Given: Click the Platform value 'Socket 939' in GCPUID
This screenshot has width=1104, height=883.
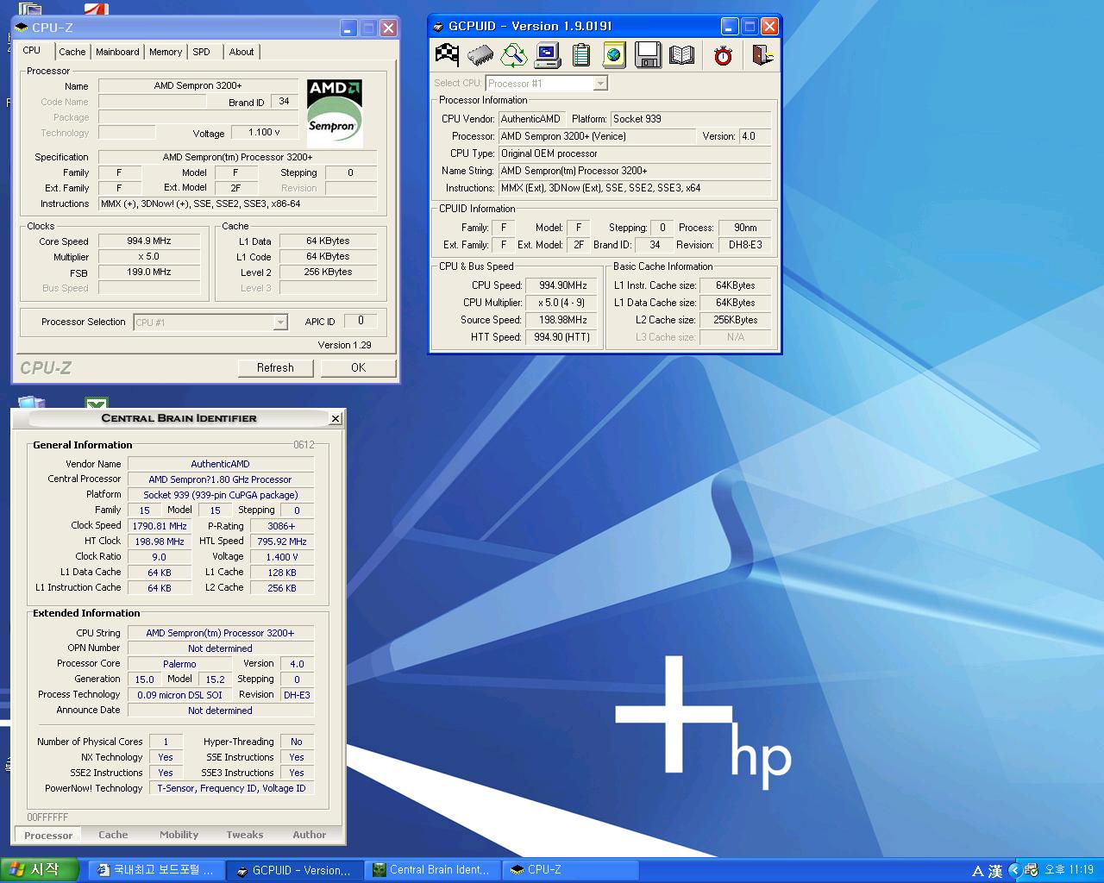Looking at the screenshot, I should coord(691,119).
